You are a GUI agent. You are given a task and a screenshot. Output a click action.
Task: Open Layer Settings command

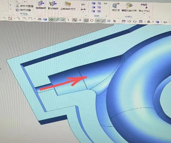[x=23, y=10]
